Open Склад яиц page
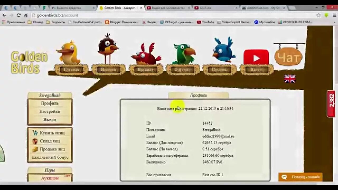 point(50,141)
